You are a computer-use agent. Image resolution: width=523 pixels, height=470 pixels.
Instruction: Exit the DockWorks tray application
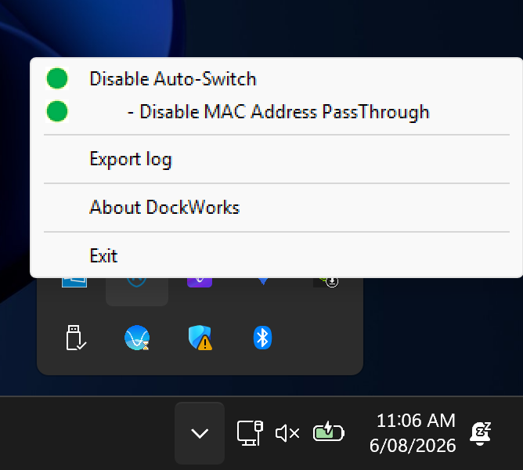(276, 255)
